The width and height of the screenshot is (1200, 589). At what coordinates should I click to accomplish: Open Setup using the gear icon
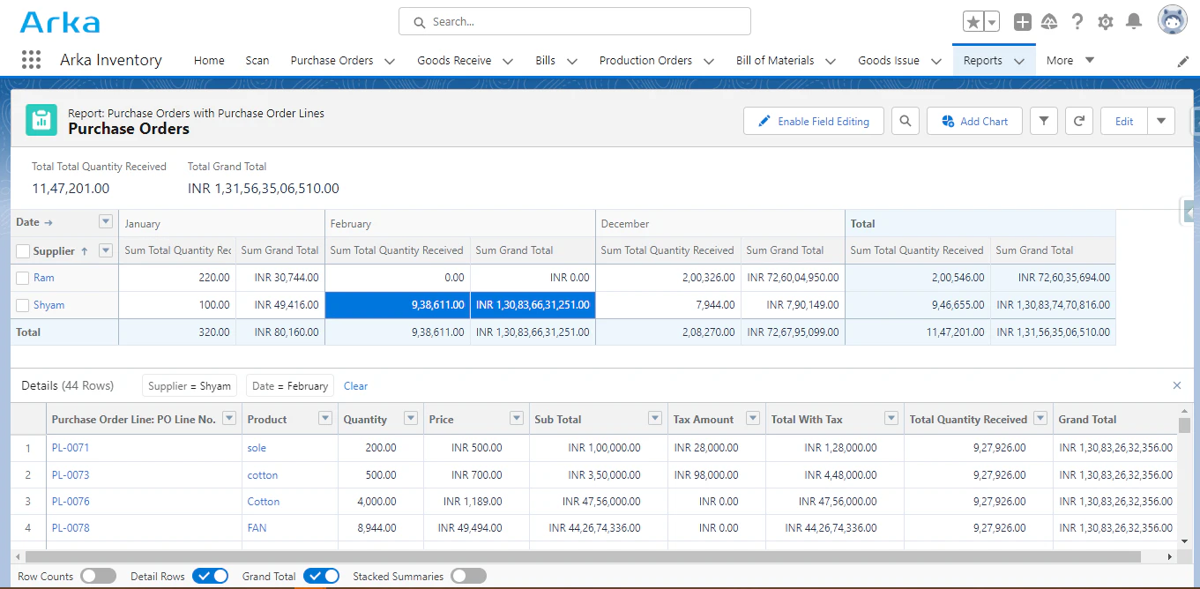[x=1105, y=20]
